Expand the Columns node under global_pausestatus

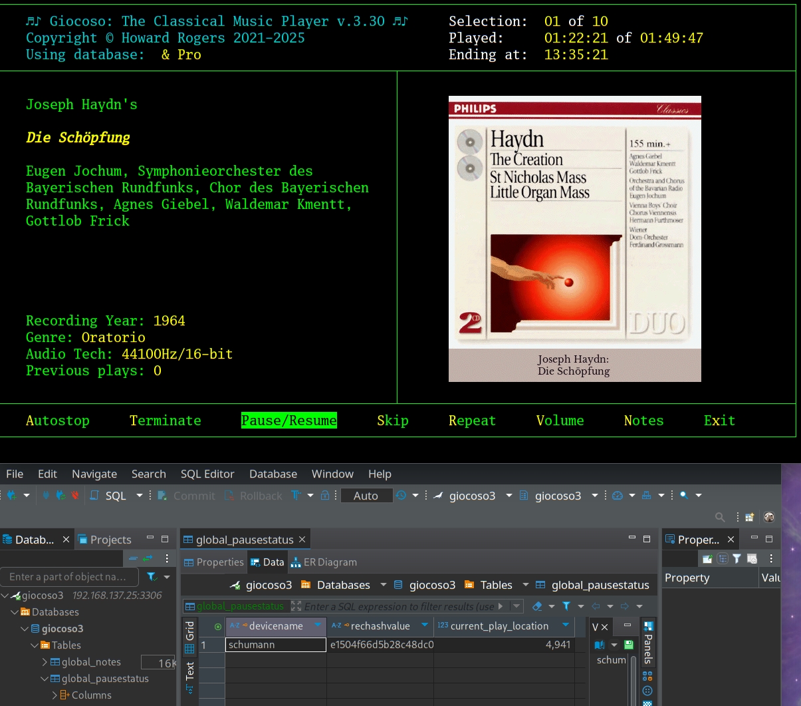55,695
